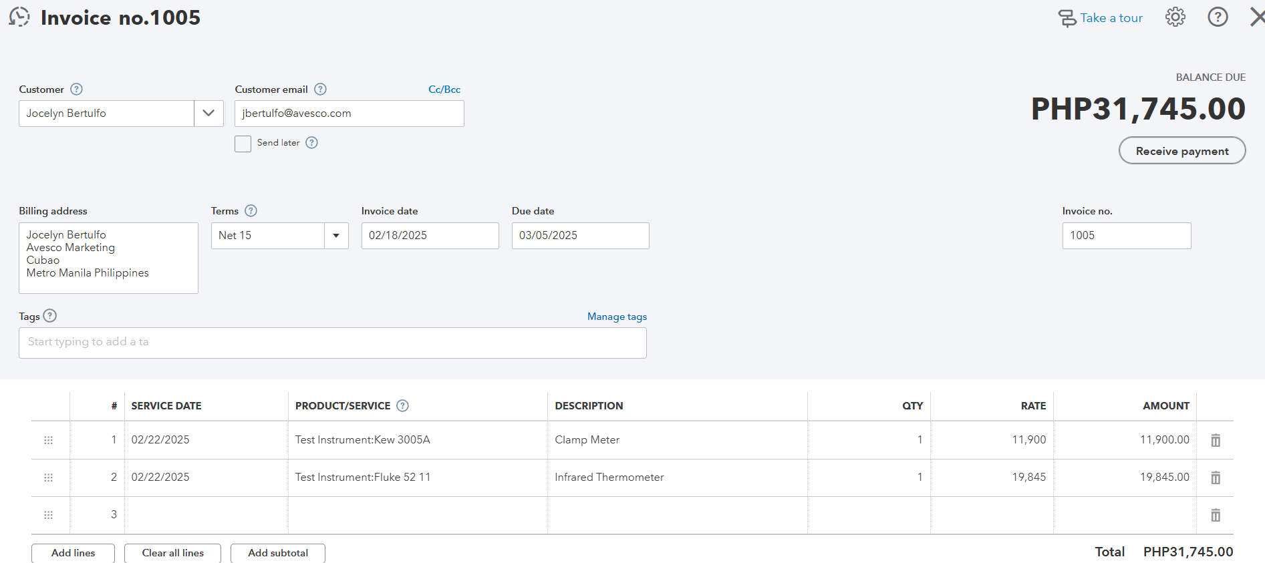Enable the Send later checkbox

(x=243, y=144)
